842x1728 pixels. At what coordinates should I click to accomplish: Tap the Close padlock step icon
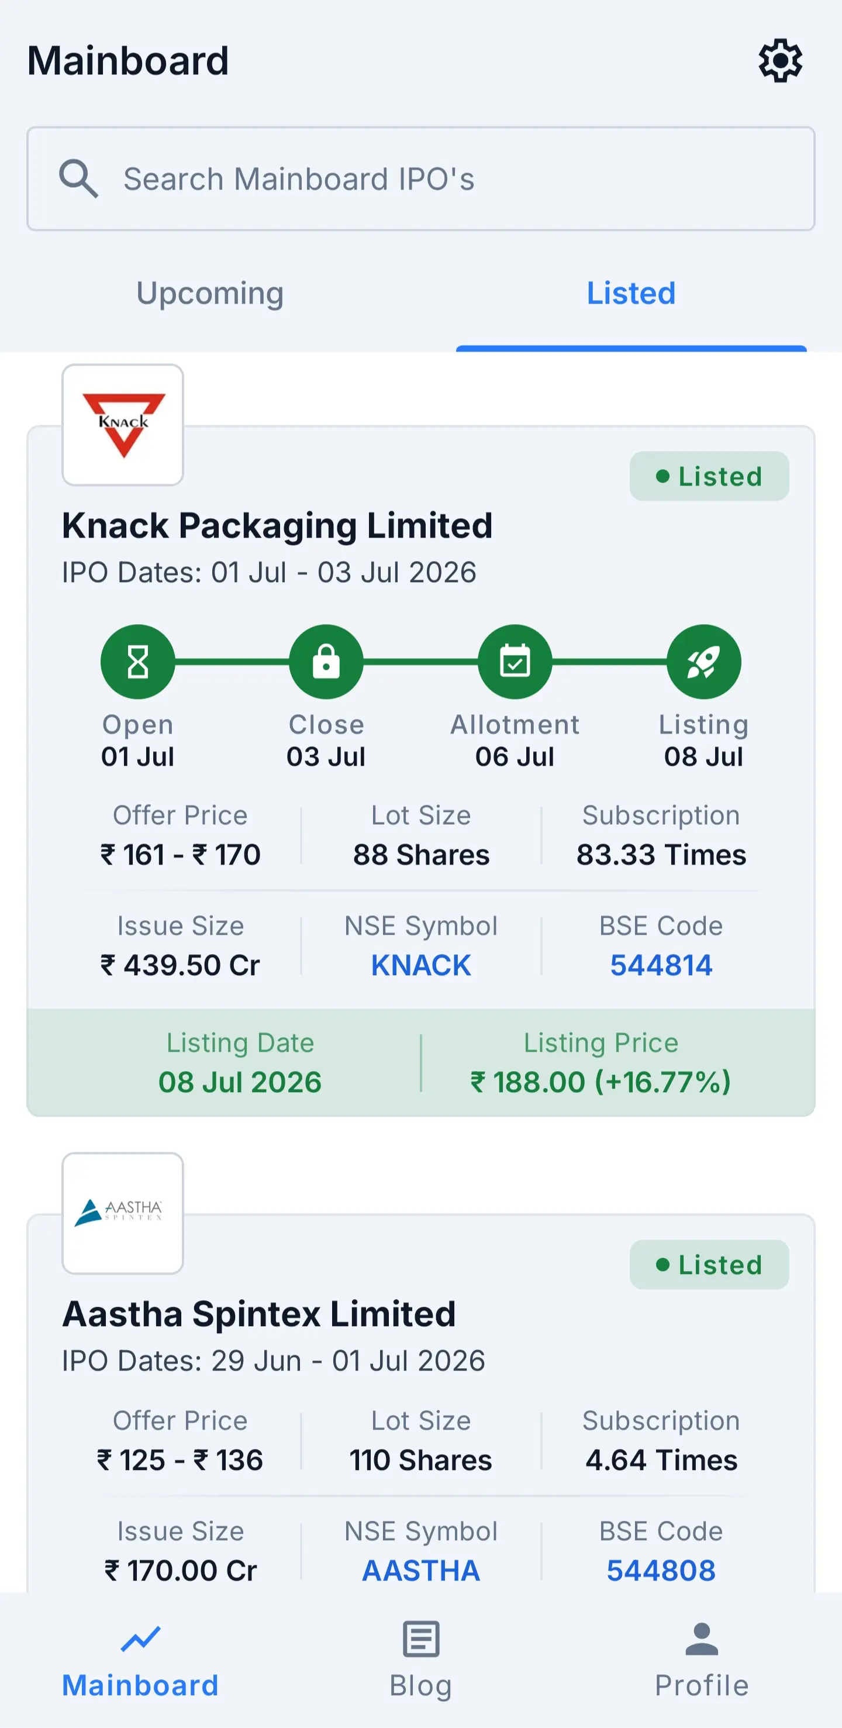tap(326, 662)
